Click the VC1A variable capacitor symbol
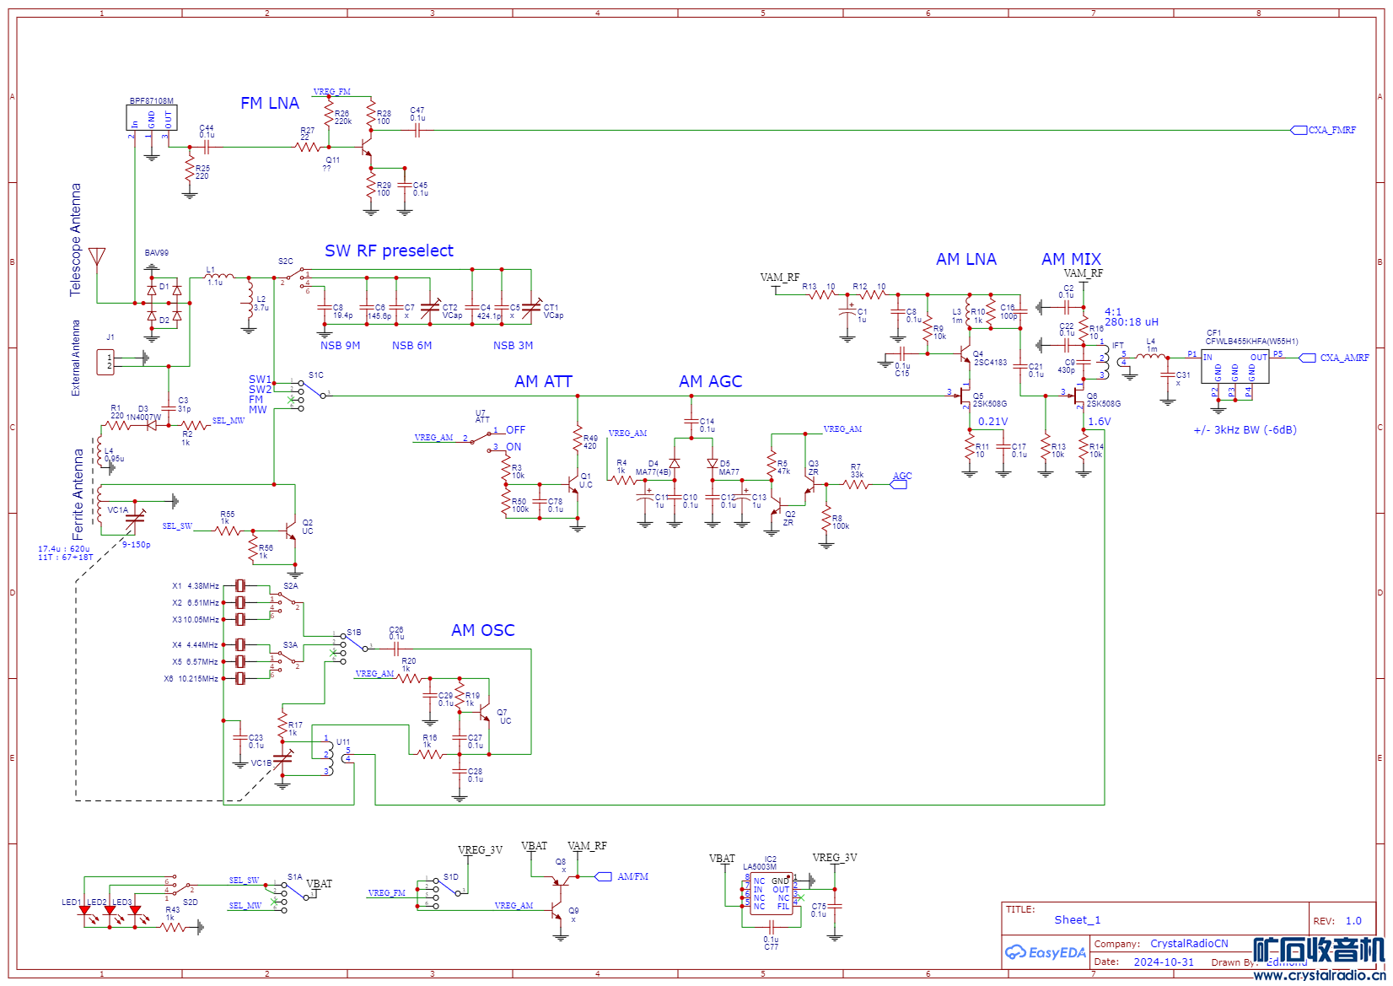Viewport: 1393px width, 986px height. tap(135, 519)
